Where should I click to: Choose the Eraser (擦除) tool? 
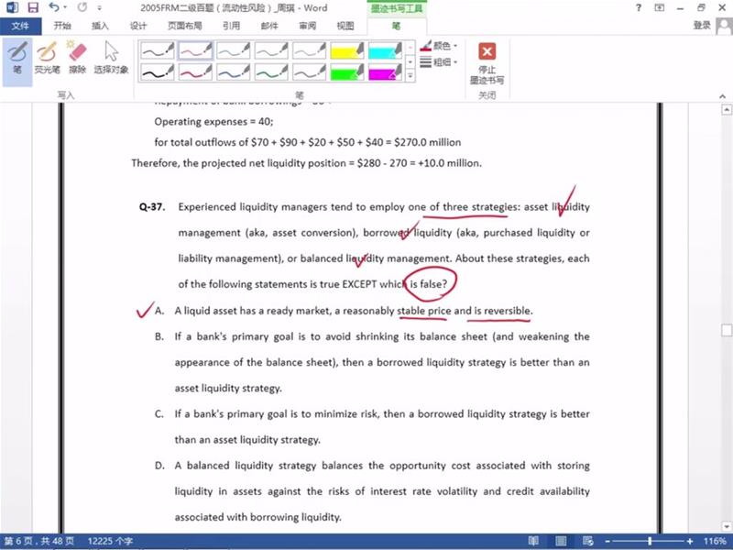pyautogui.click(x=77, y=58)
